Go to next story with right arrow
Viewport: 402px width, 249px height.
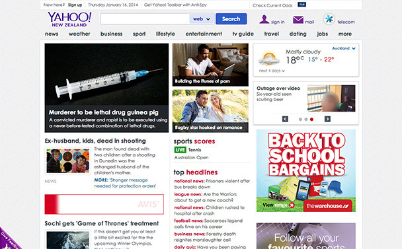coord(327,119)
